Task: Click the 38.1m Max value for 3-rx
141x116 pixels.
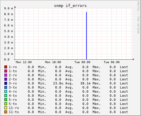Action: 85,83
